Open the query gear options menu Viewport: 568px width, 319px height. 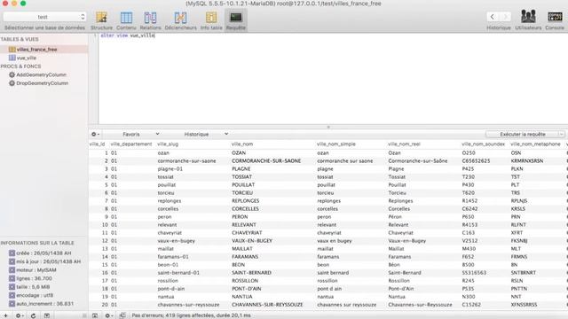[x=95, y=134]
